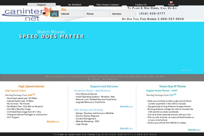Select the first slideshow dot

tap(183, 70)
